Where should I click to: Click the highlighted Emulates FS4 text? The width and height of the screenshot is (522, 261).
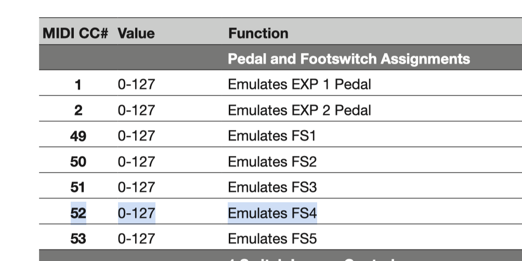272,213
